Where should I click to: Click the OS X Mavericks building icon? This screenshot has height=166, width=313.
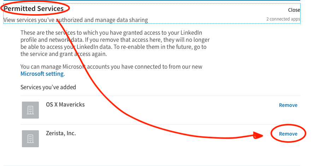click(x=30, y=110)
